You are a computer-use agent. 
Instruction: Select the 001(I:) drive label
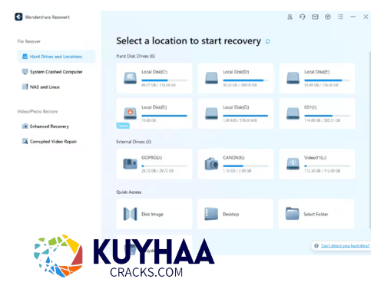(310, 107)
